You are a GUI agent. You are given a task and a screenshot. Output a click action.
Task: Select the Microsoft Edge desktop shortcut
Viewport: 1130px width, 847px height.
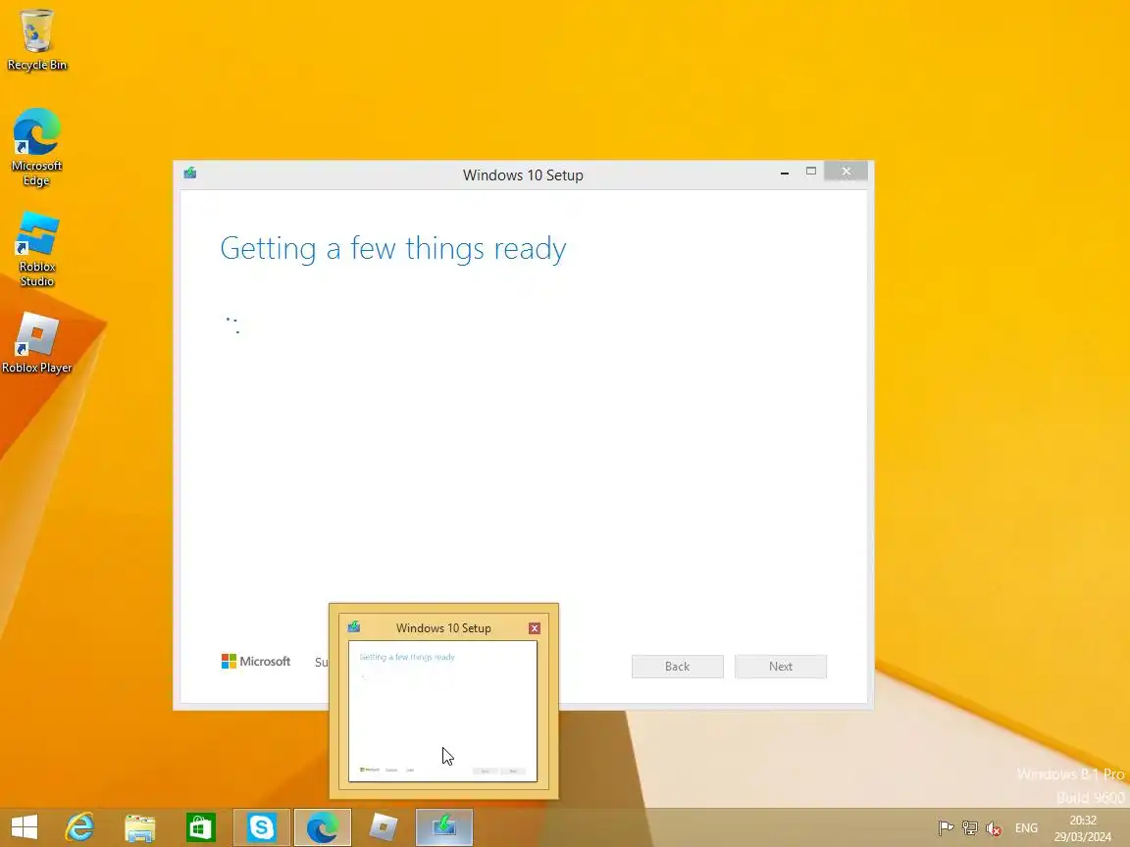tap(36, 147)
